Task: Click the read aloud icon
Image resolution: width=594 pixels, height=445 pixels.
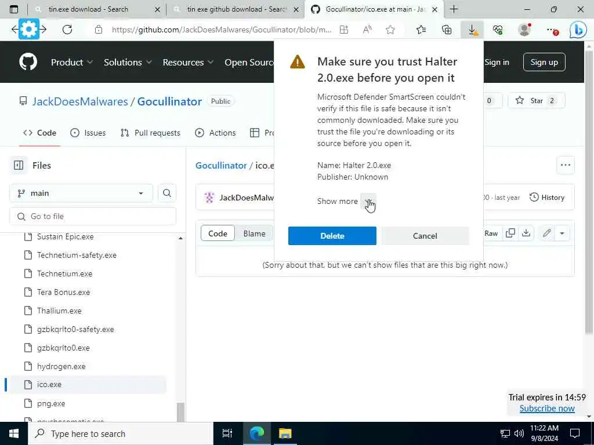Action: pos(367,30)
